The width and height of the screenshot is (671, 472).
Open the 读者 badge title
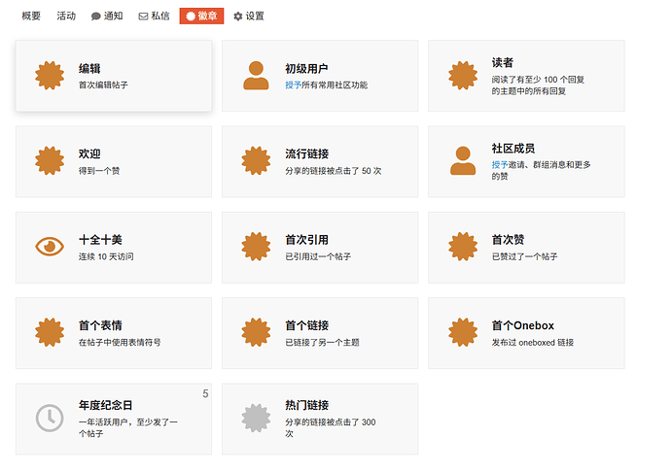pyautogui.click(x=503, y=63)
